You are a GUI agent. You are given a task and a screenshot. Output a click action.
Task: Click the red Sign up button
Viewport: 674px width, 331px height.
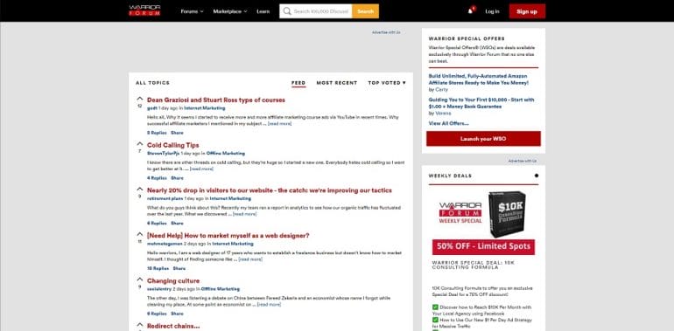(527, 11)
